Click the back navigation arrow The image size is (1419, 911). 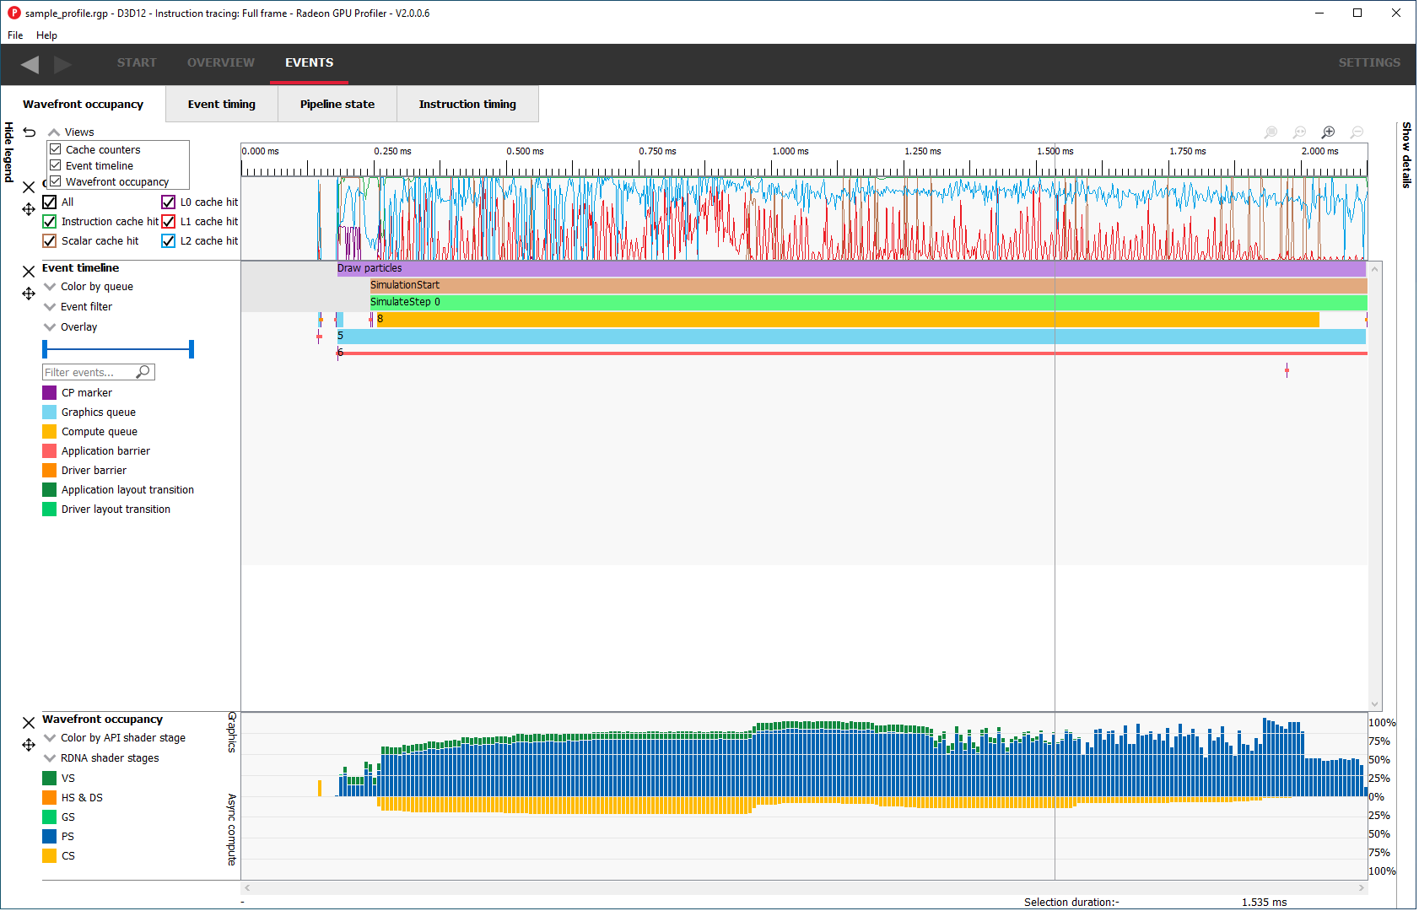30,64
